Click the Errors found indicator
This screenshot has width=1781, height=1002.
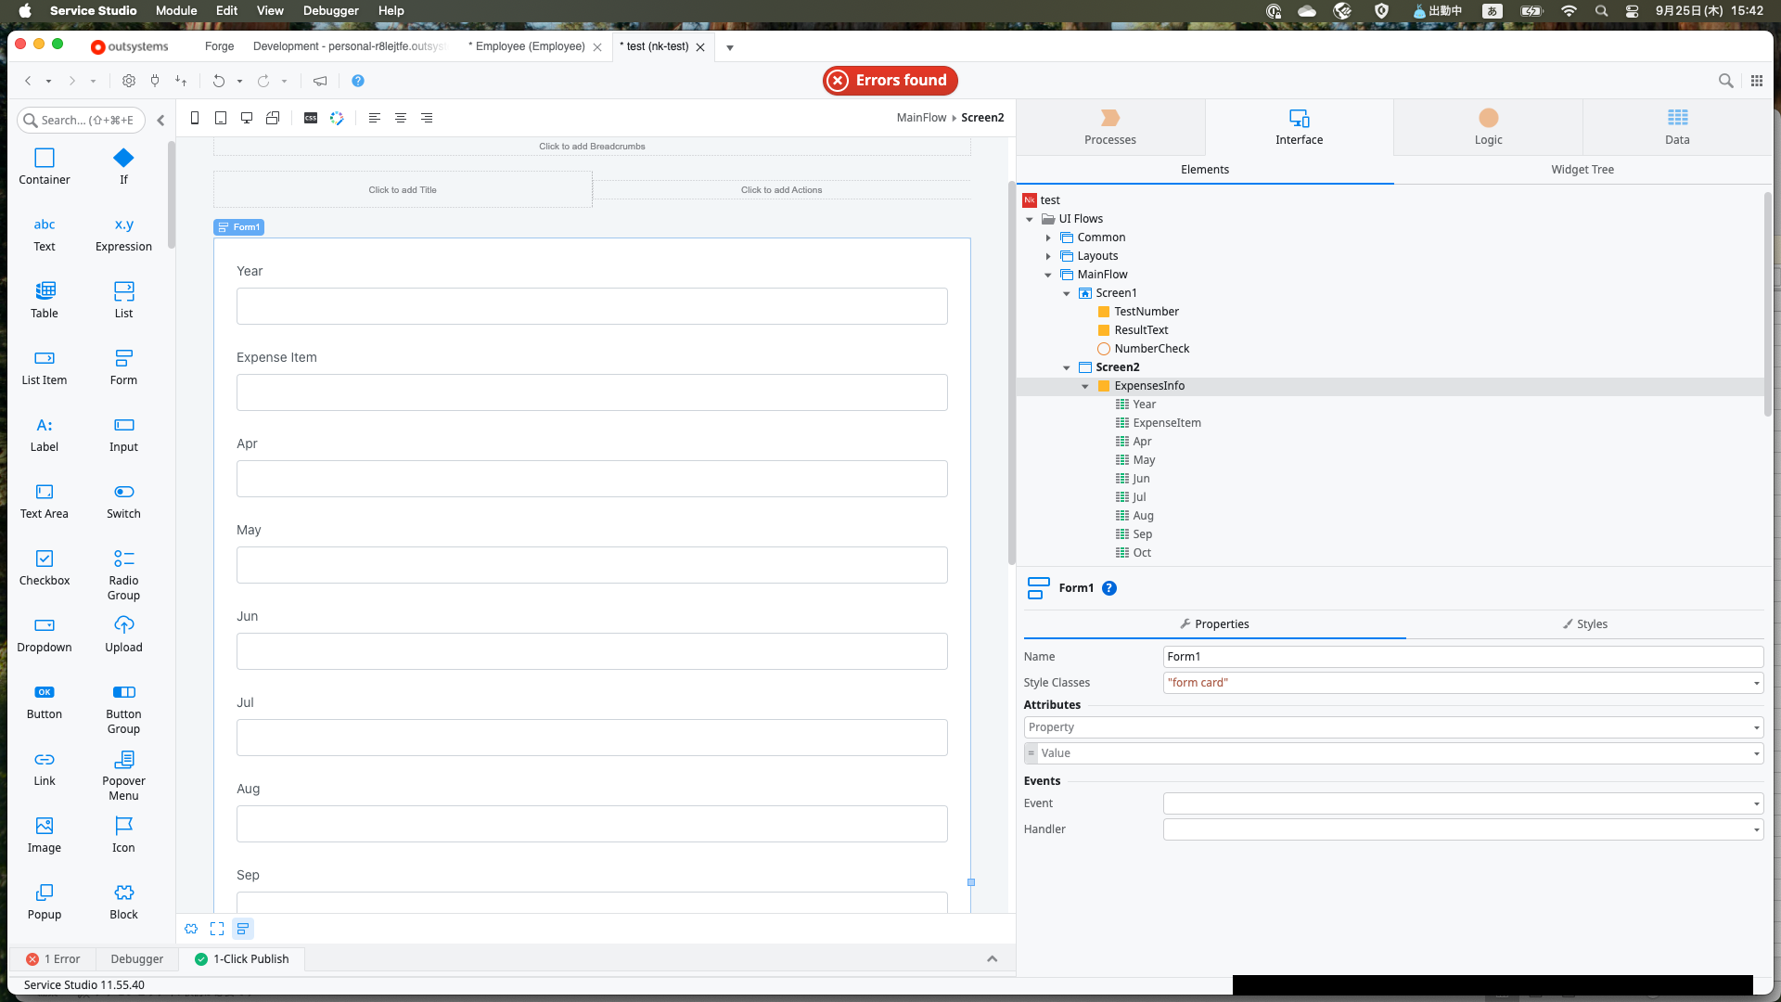coord(889,81)
